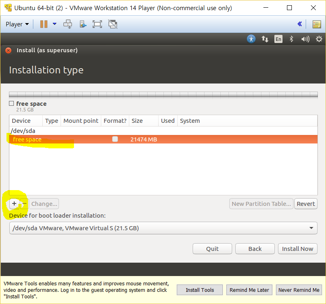Viewport: 326px width, 304px height.
Task: Open the Ubuntu accessibility menu icon
Action: point(252,39)
